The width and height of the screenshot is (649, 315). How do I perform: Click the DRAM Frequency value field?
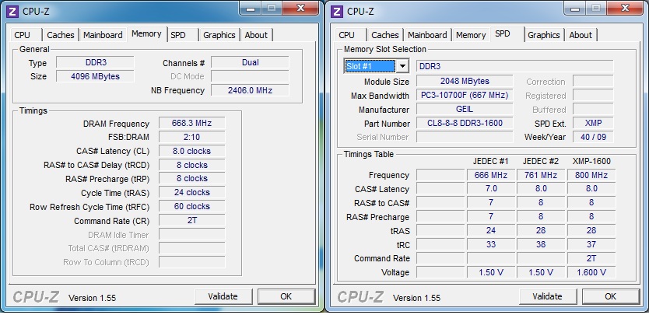pos(191,123)
